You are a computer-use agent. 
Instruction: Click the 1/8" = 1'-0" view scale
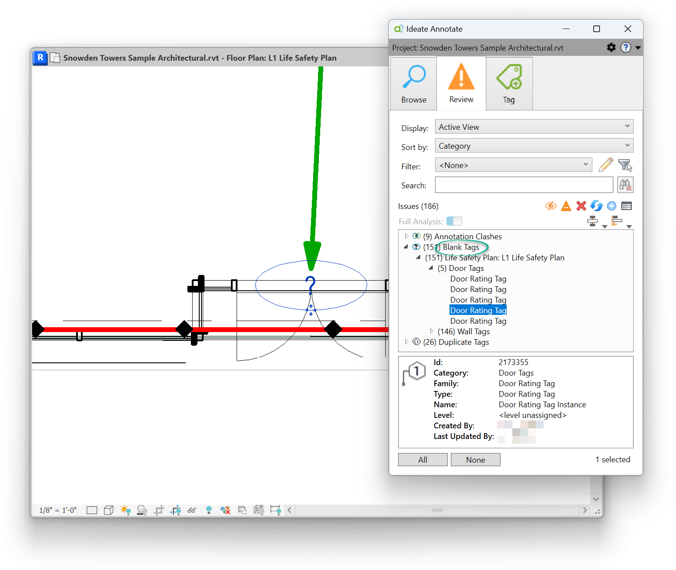(x=58, y=510)
